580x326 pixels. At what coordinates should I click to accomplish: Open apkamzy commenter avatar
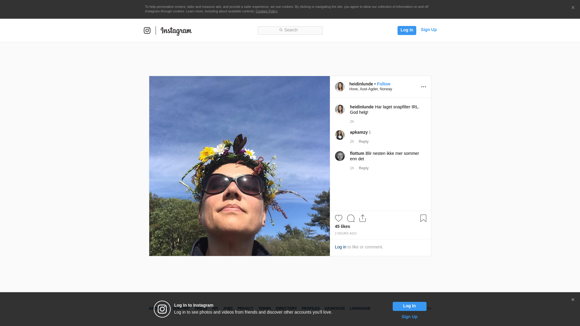(340, 135)
